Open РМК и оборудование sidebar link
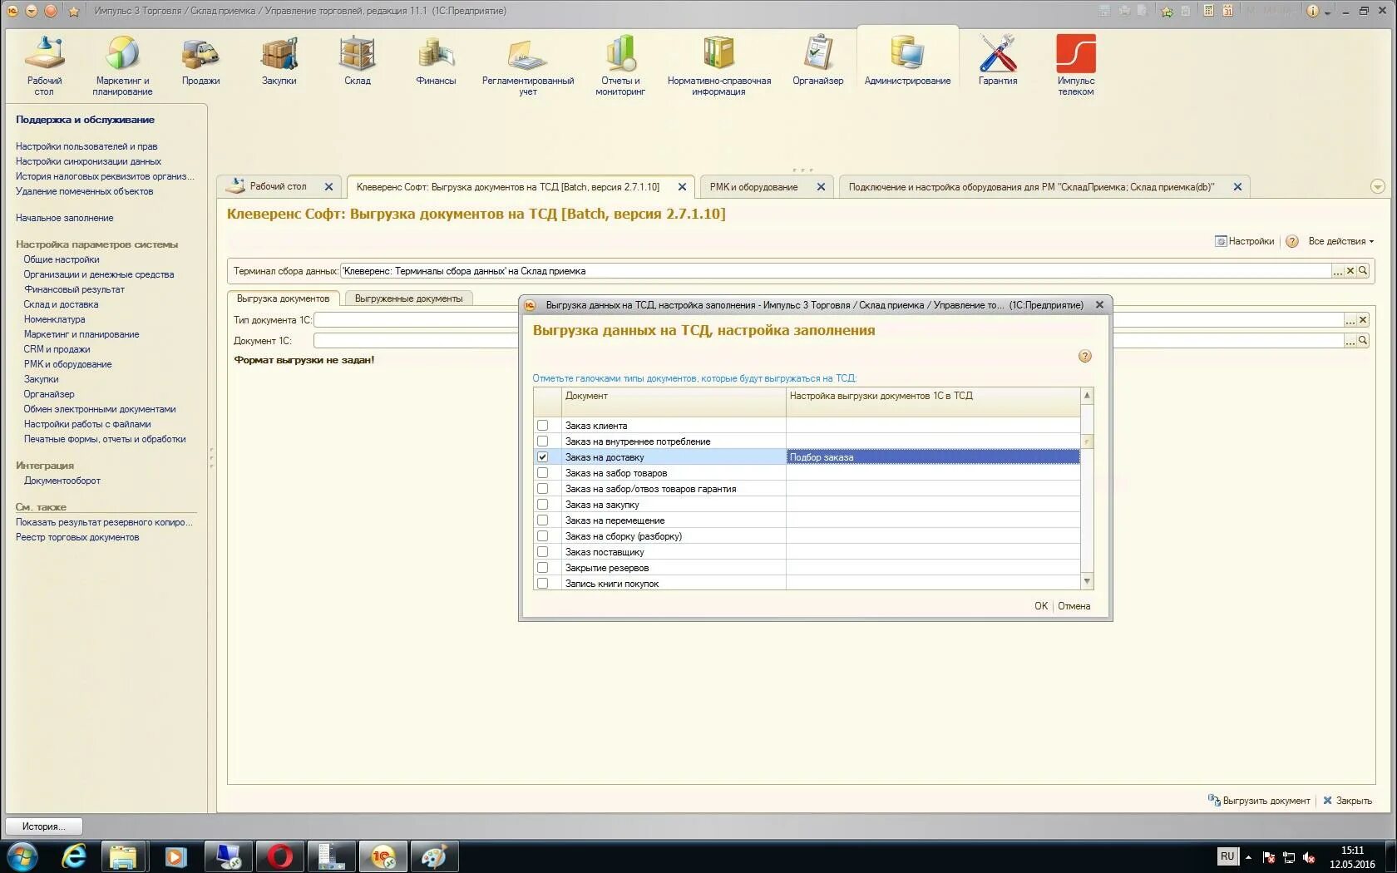Image resolution: width=1397 pixels, height=873 pixels. pos(67,364)
